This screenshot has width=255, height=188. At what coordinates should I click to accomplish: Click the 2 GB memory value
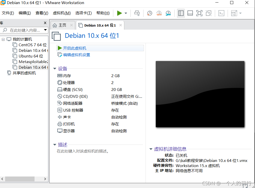[x=115, y=76]
